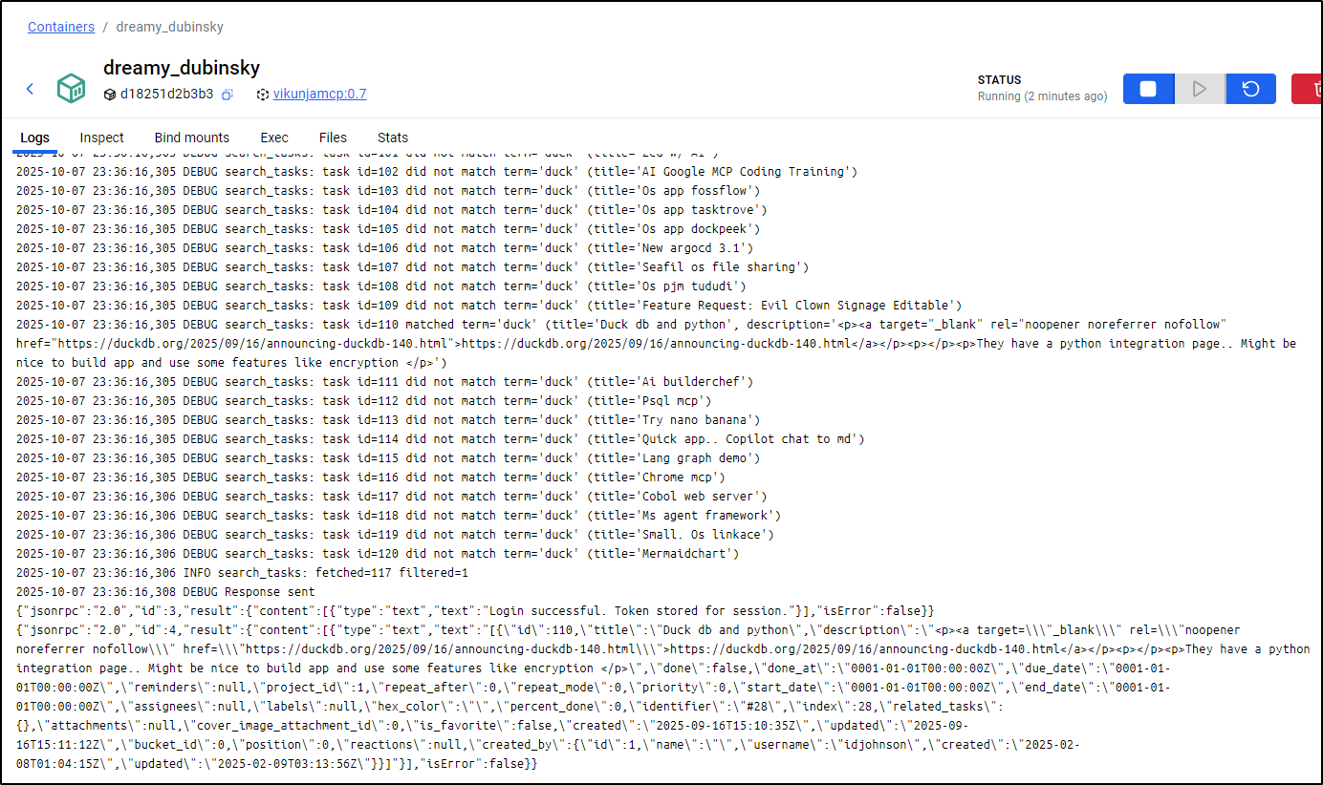Open the Files tab
The height and width of the screenshot is (785, 1323).
coord(333,138)
